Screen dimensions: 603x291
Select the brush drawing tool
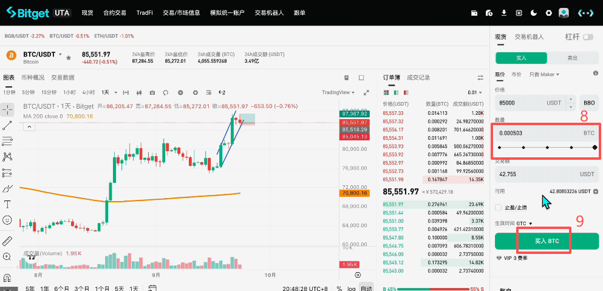pos(7,188)
